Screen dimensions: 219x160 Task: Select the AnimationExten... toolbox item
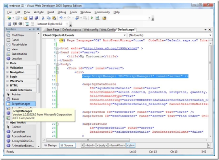[21, 146]
